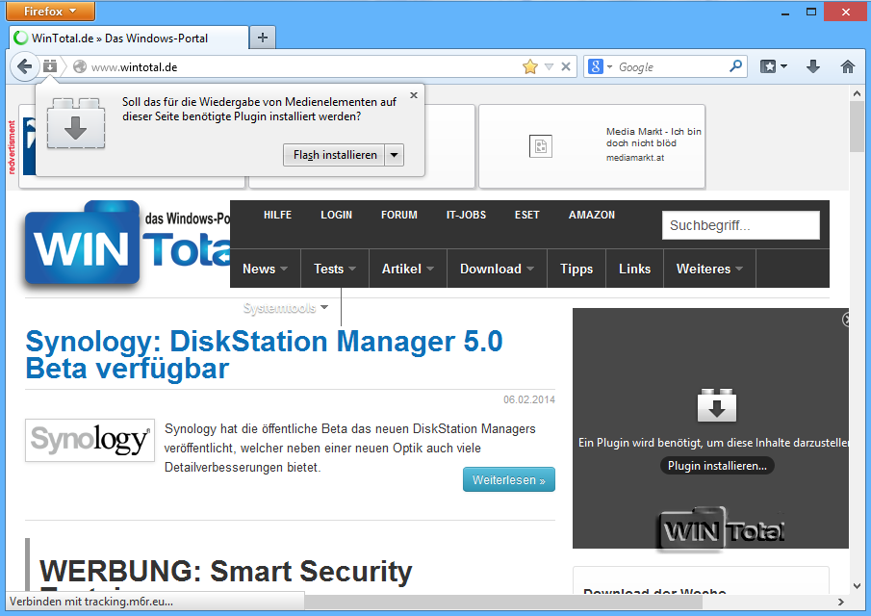Click the Suchbegriff search field
This screenshot has height=616, width=871.
[740, 225]
